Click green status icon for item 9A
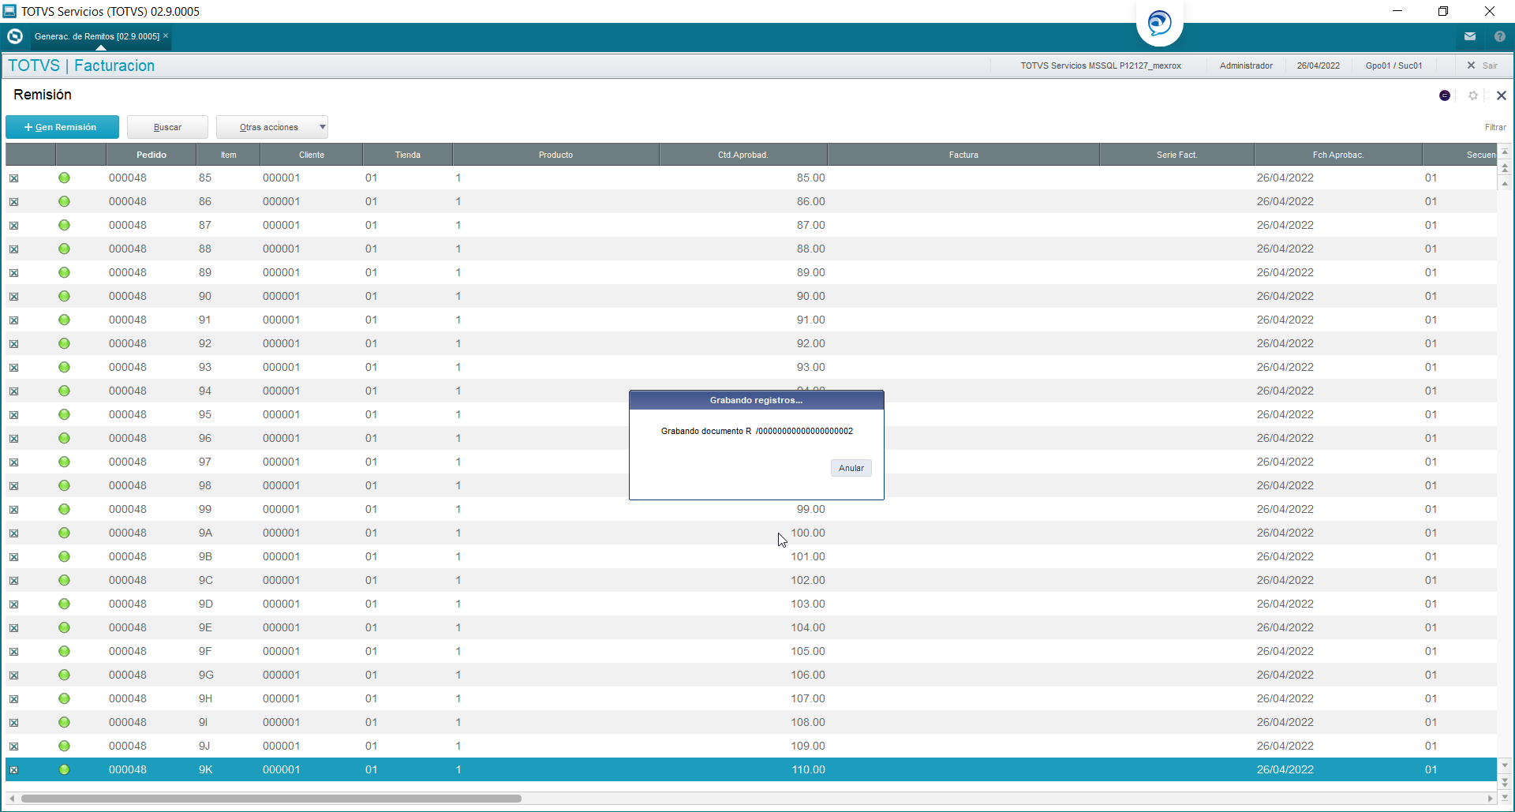Viewport: 1515px width, 812px height. point(64,533)
